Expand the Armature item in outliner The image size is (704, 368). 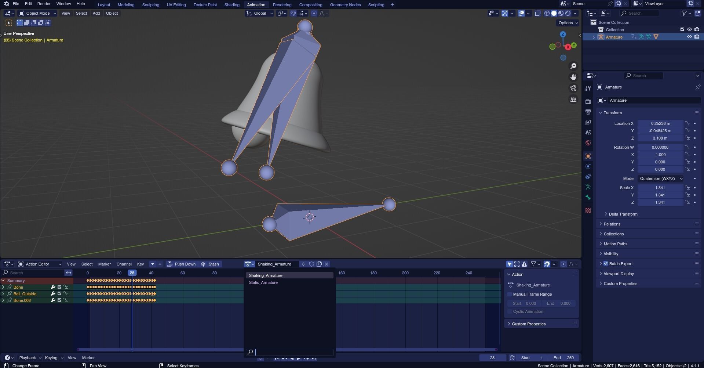click(x=594, y=37)
